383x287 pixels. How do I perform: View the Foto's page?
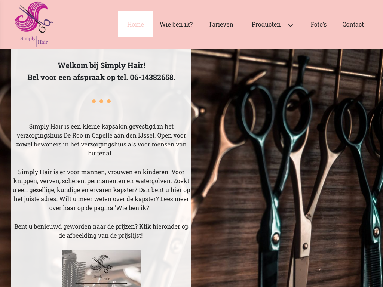coord(319,24)
